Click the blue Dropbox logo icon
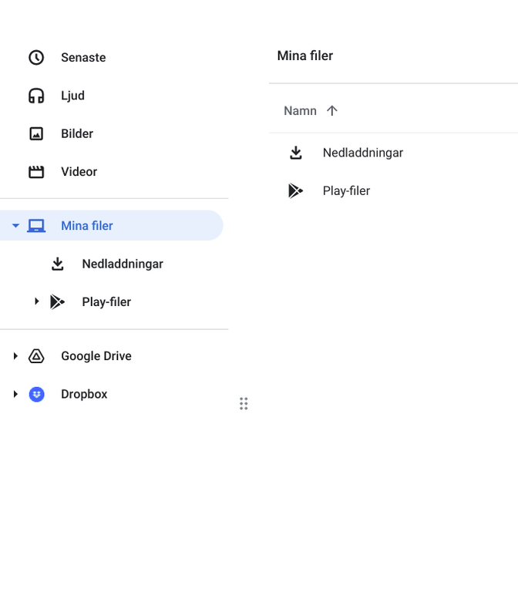 click(36, 394)
